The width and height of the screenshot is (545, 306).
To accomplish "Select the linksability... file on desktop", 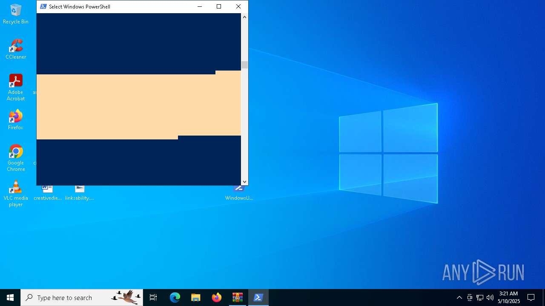I will [80, 193].
